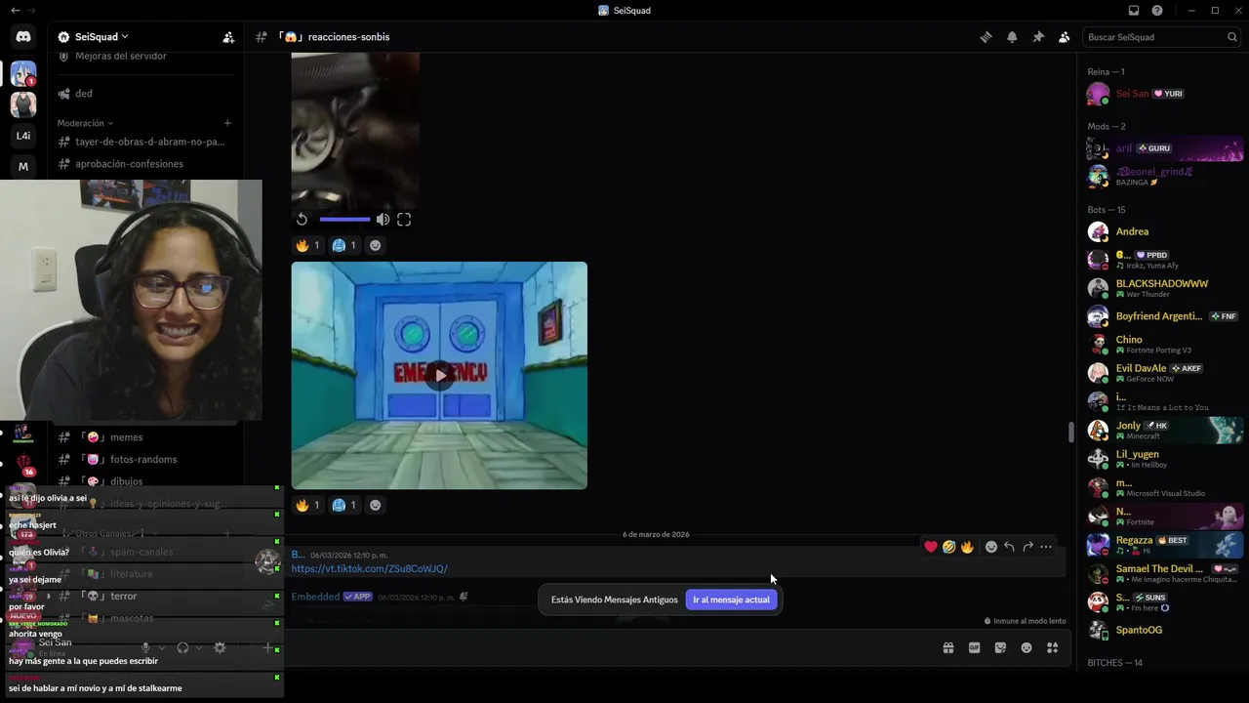
Task: Open emoji picker in message bar
Action: [1027, 647]
